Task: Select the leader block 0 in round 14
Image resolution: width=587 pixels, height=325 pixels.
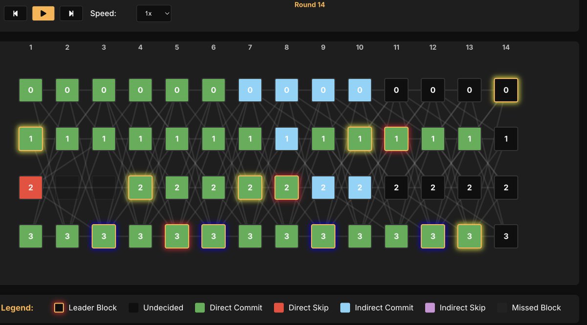Action: (506, 90)
